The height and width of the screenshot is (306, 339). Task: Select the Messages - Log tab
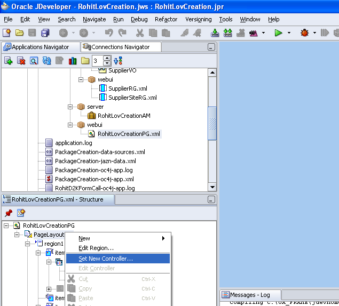pyautogui.click(x=250, y=295)
